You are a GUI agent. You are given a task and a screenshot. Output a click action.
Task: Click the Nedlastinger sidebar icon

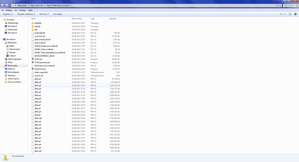6,23
